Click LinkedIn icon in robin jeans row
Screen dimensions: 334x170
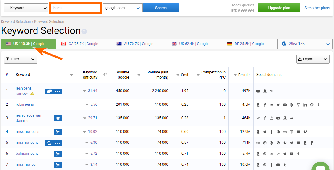pyautogui.click(x=305, y=105)
